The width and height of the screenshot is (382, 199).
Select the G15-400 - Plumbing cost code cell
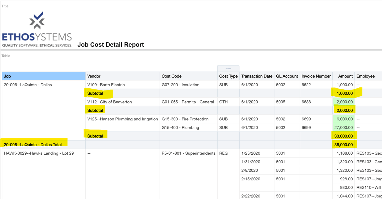tap(180, 128)
